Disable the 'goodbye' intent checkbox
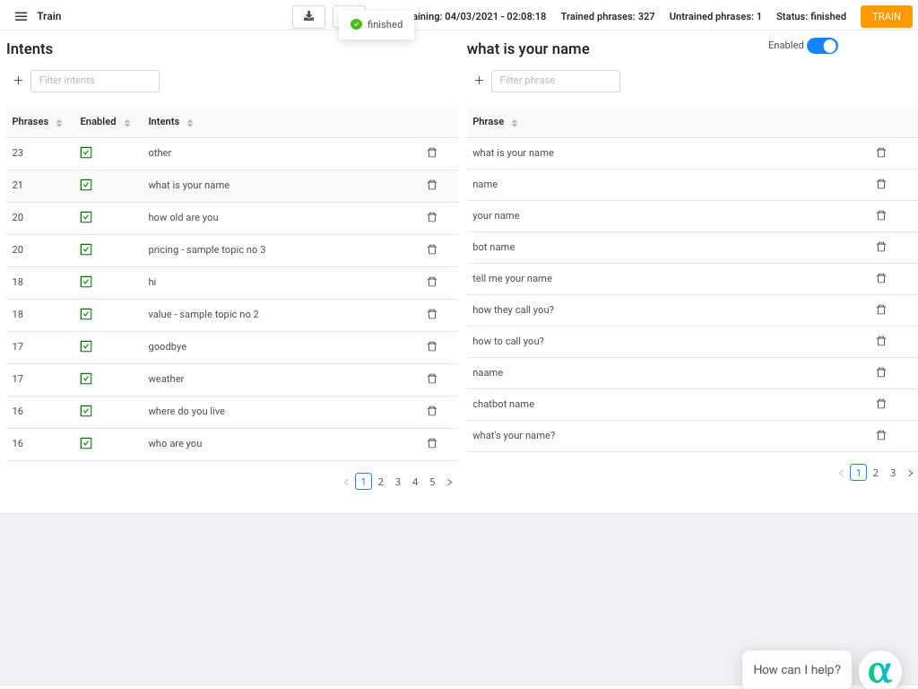The height and width of the screenshot is (689, 918). tap(86, 346)
